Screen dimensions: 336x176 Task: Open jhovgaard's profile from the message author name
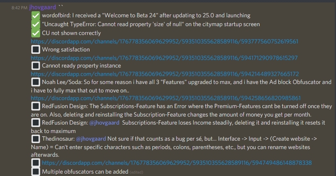pyautogui.click(x=42, y=7)
